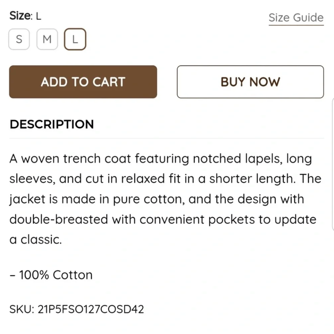The width and height of the screenshot is (334, 334).
Task: Expand the product DESCRIPTION details
Action: (x=52, y=124)
